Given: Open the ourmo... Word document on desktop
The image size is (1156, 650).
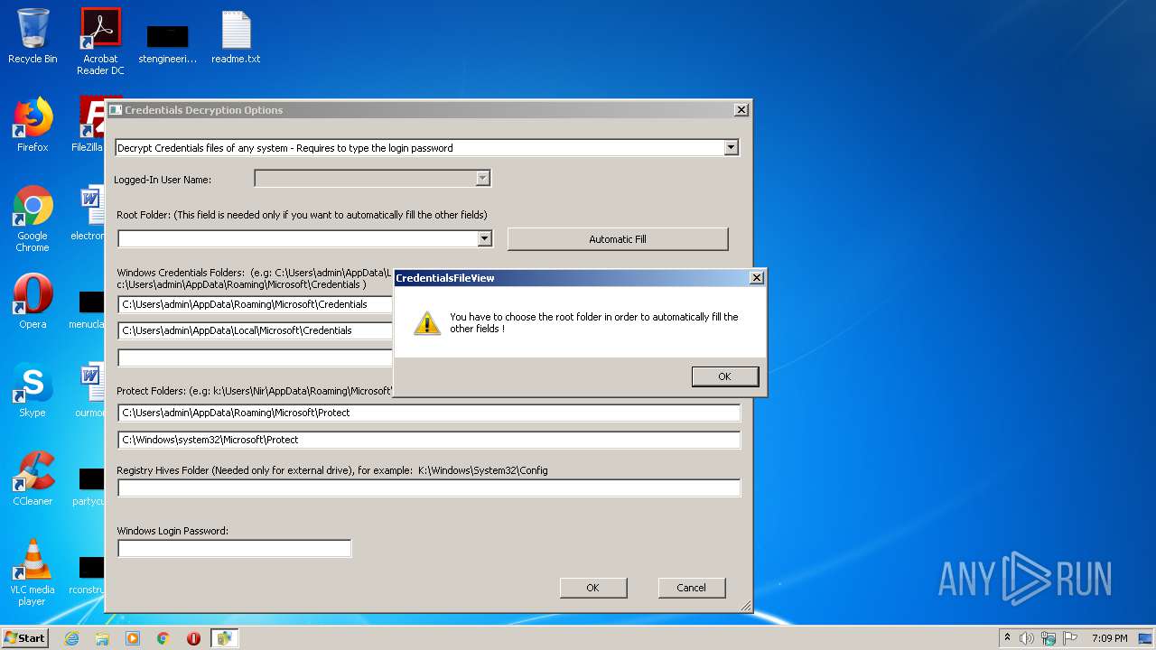Looking at the screenshot, I should tap(90, 390).
